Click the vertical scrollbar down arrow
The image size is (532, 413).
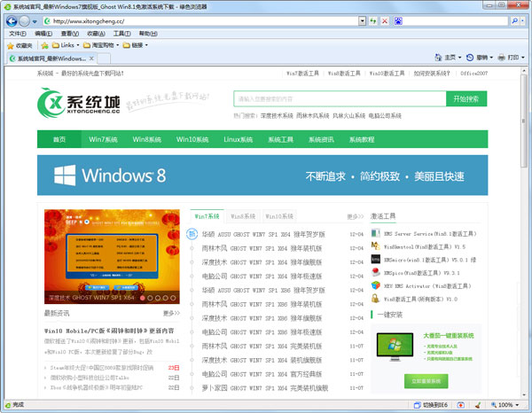(x=524, y=395)
